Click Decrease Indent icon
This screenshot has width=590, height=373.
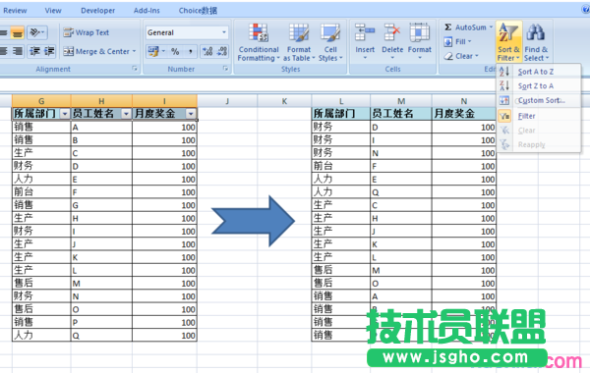[35, 51]
